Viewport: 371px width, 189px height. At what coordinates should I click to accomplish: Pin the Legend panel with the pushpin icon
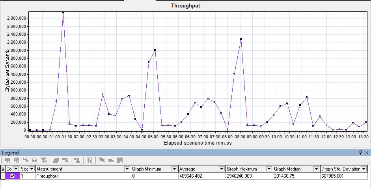(360, 152)
